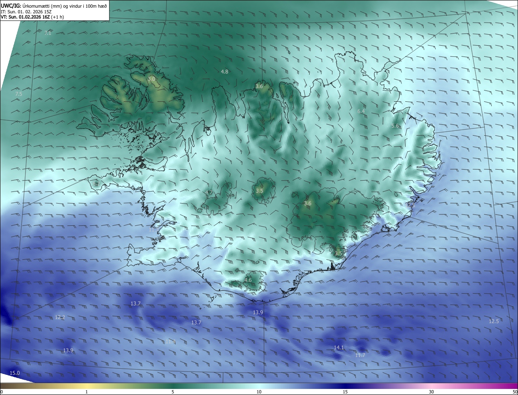The width and height of the screenshot is (518, 395).
Task: Click the 4.7 value label
Action: 209,192
